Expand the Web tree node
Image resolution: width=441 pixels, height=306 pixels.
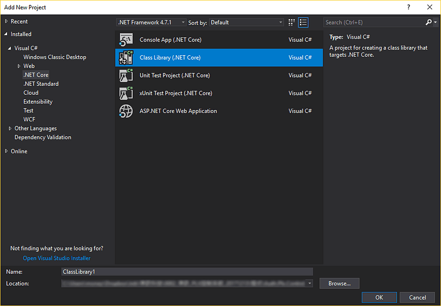(19, 66)
